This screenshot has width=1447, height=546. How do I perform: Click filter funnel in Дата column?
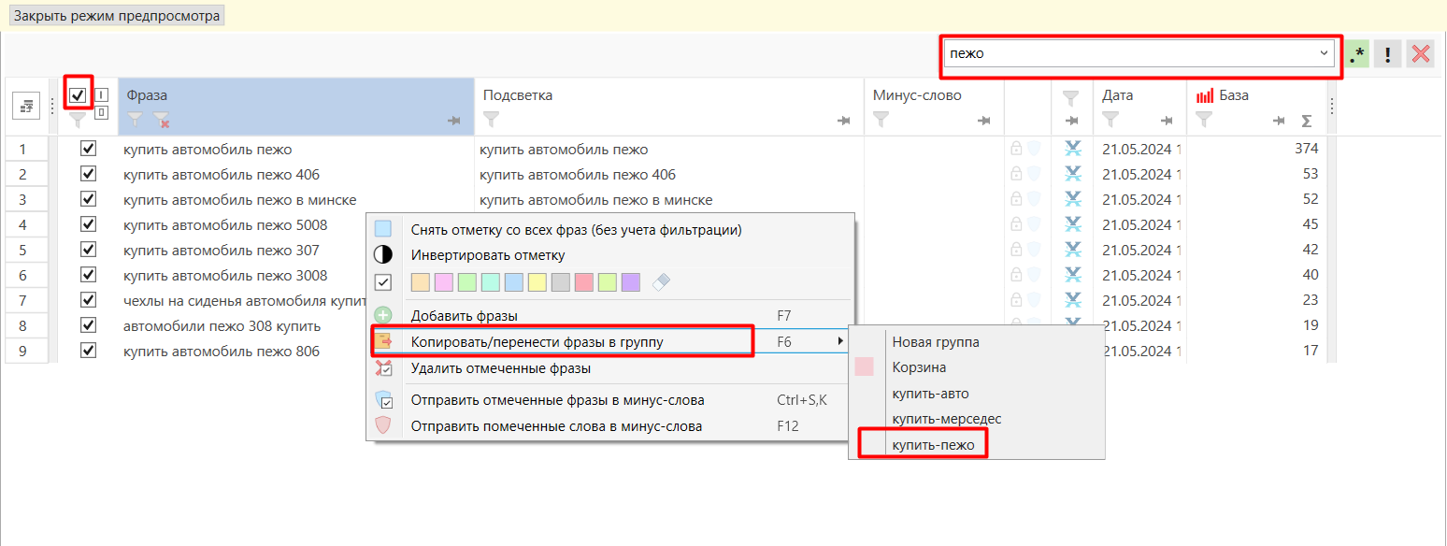click(1110, 120)
